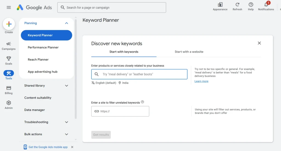Change the English (default) language setting

(106, 83)
